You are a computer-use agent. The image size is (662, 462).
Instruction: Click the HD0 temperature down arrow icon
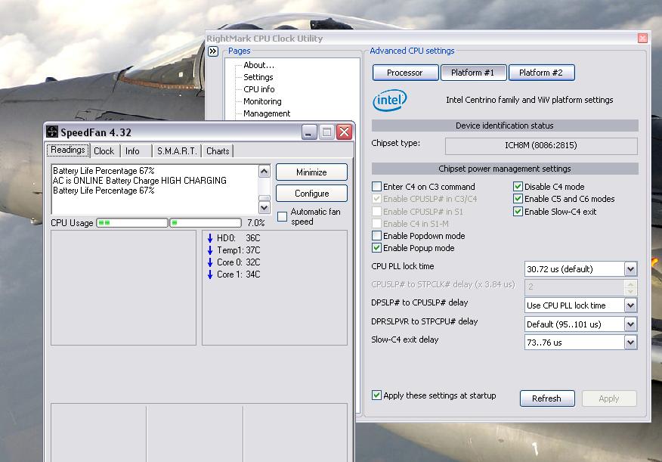(x=210, y=238)
